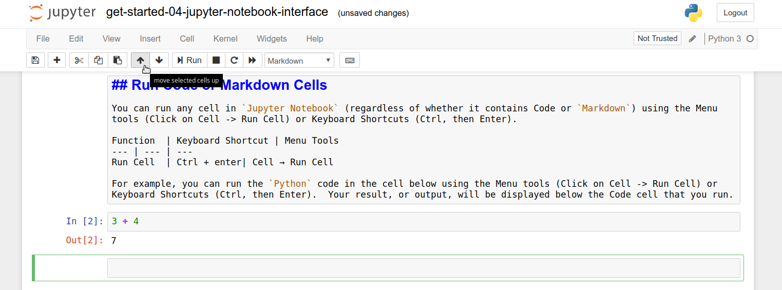Interrupt the kernel with stop icon
The height and width of the screenshot is (290, 782).
pyautogui.click(x=216, y=60)
